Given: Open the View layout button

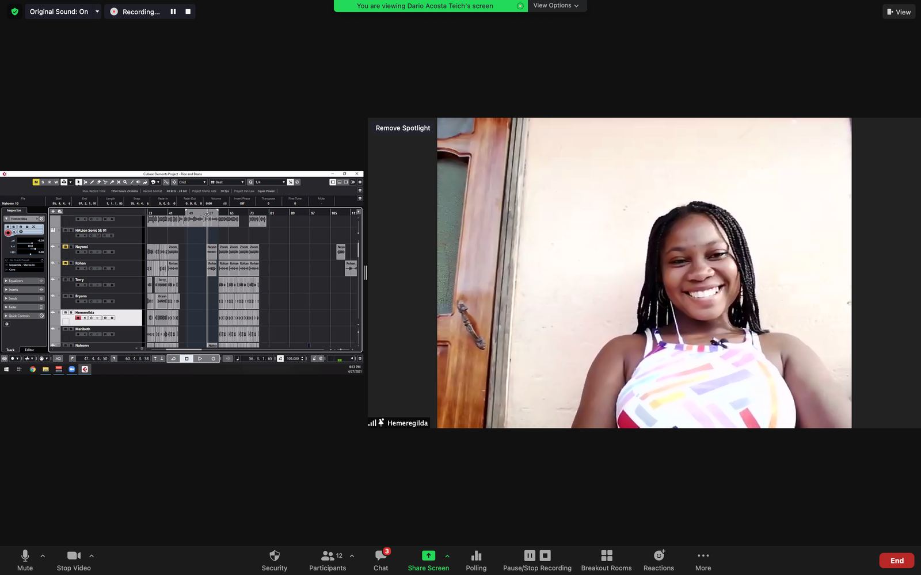Looking at the screenshot, I should pyautogui.click(x=899, y=11).
